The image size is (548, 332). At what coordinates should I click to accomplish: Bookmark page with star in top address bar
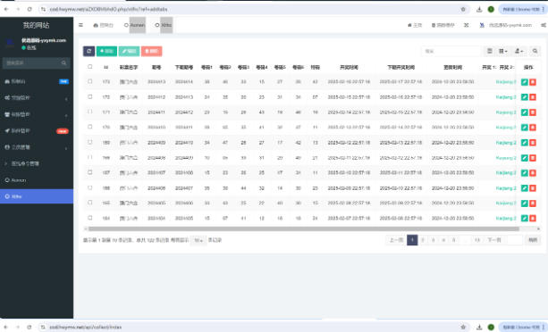(463, 9)
